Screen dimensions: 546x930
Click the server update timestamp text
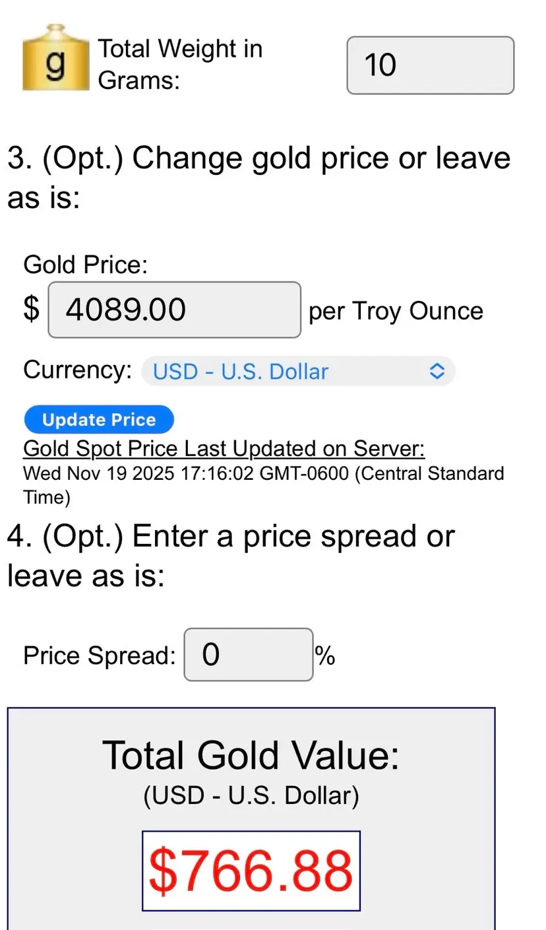pos(262,484)
